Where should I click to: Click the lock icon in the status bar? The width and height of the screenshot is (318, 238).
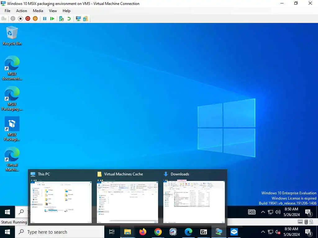311,222
